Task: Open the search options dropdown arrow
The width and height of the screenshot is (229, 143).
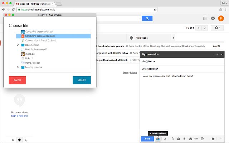Action: pyautogui.click(x=140, y=18)
